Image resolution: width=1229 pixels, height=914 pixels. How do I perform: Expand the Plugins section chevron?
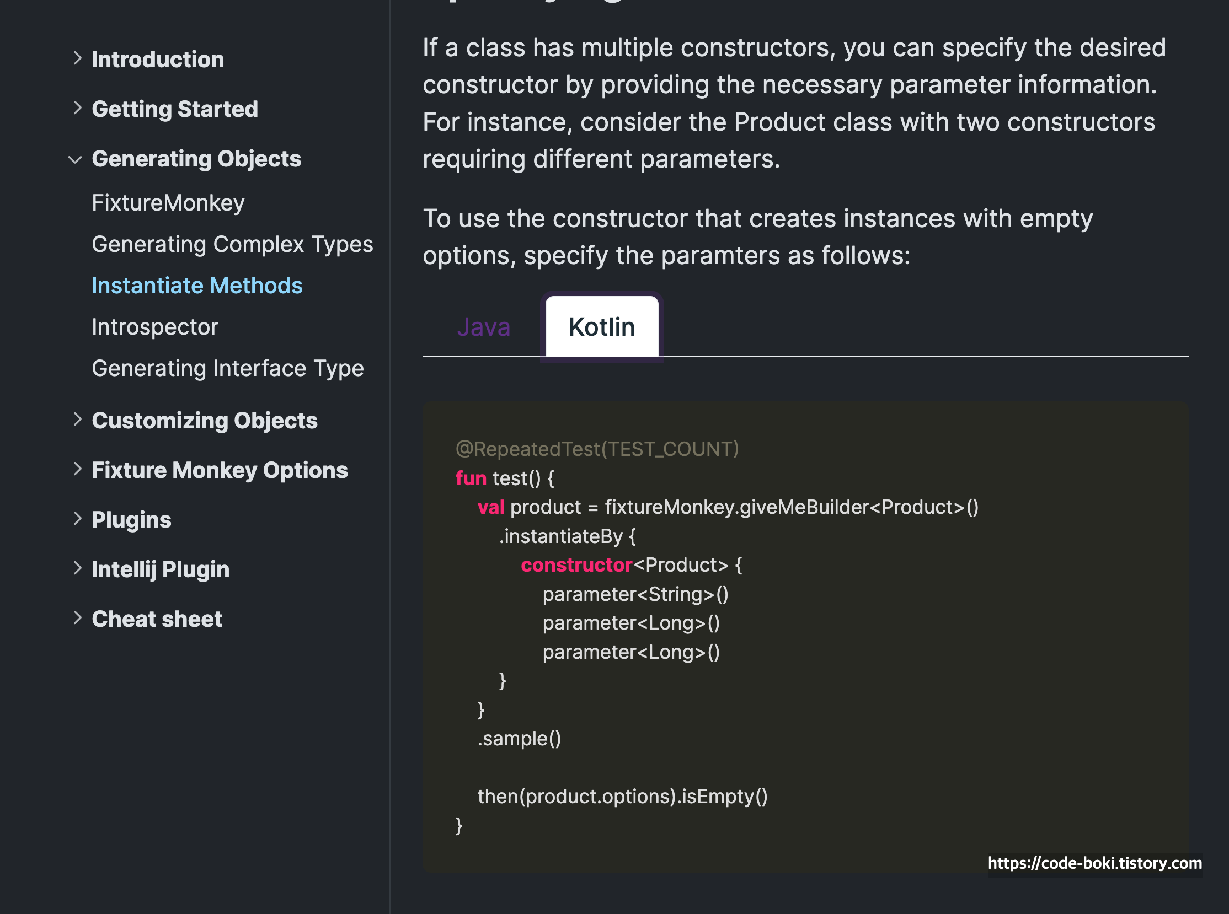[x=78, y=518]
